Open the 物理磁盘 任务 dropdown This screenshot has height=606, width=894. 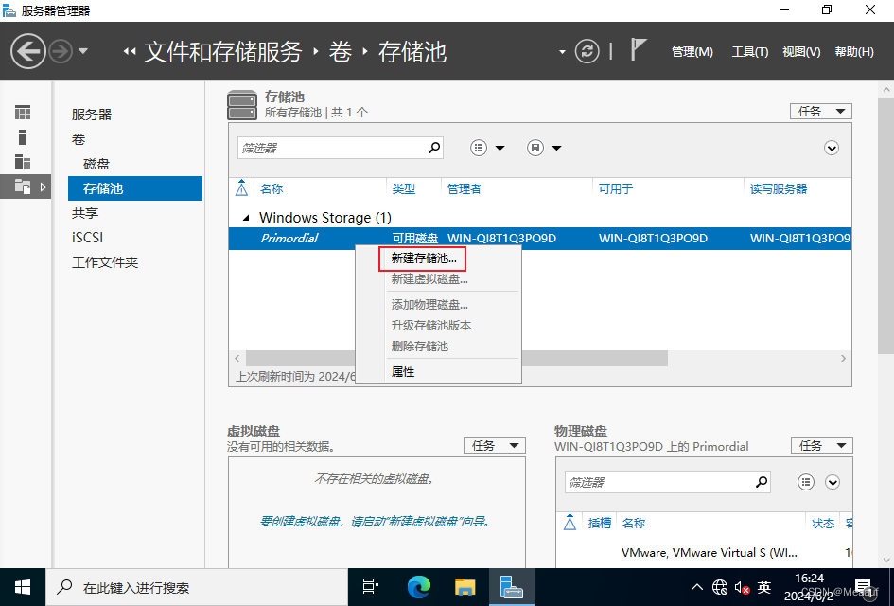(821, 446)
